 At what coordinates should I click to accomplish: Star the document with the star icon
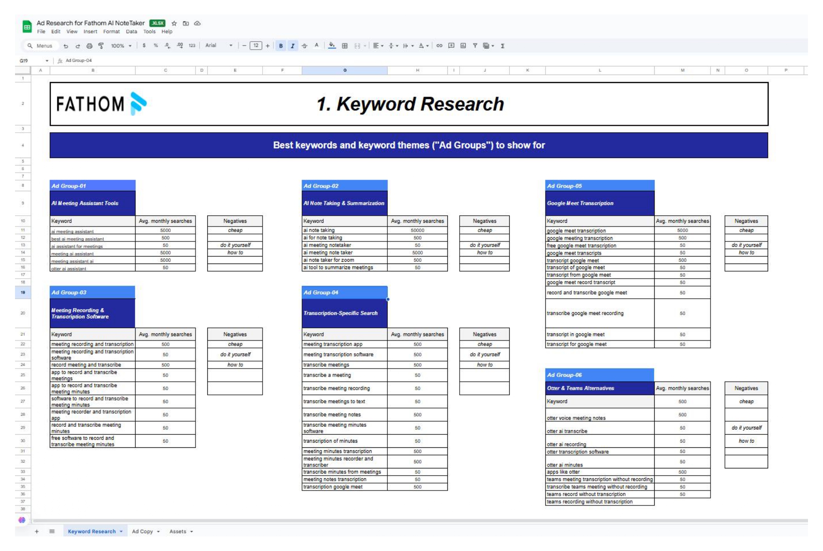coord(174,23)
